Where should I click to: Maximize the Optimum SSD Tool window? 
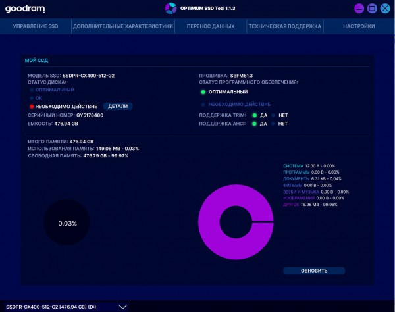372,9
